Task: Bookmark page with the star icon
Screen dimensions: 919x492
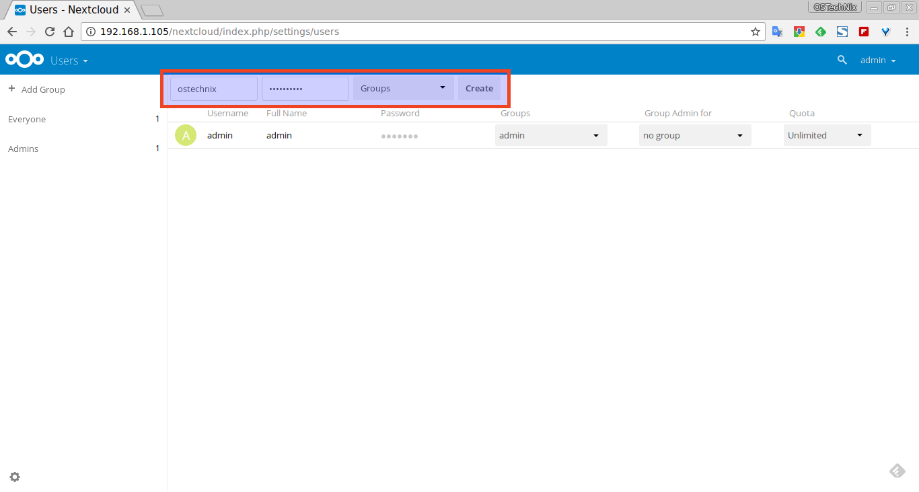Action: (755, 32)
